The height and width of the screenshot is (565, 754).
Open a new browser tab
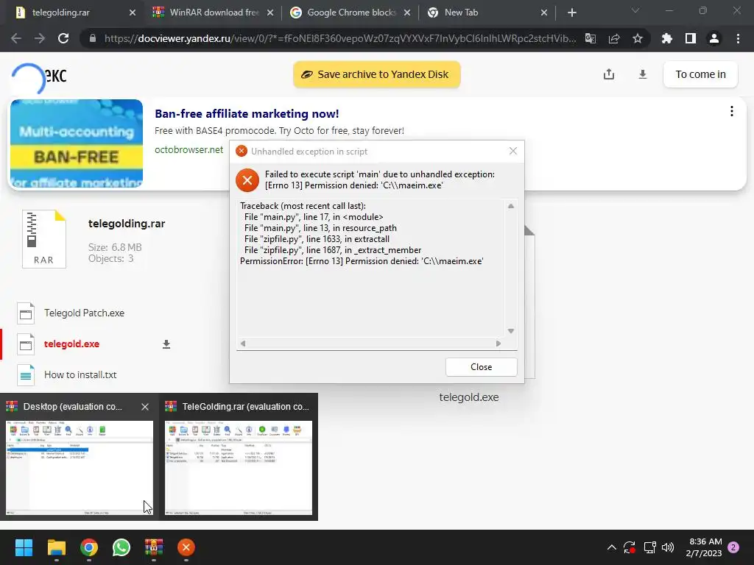click(571, 13)
